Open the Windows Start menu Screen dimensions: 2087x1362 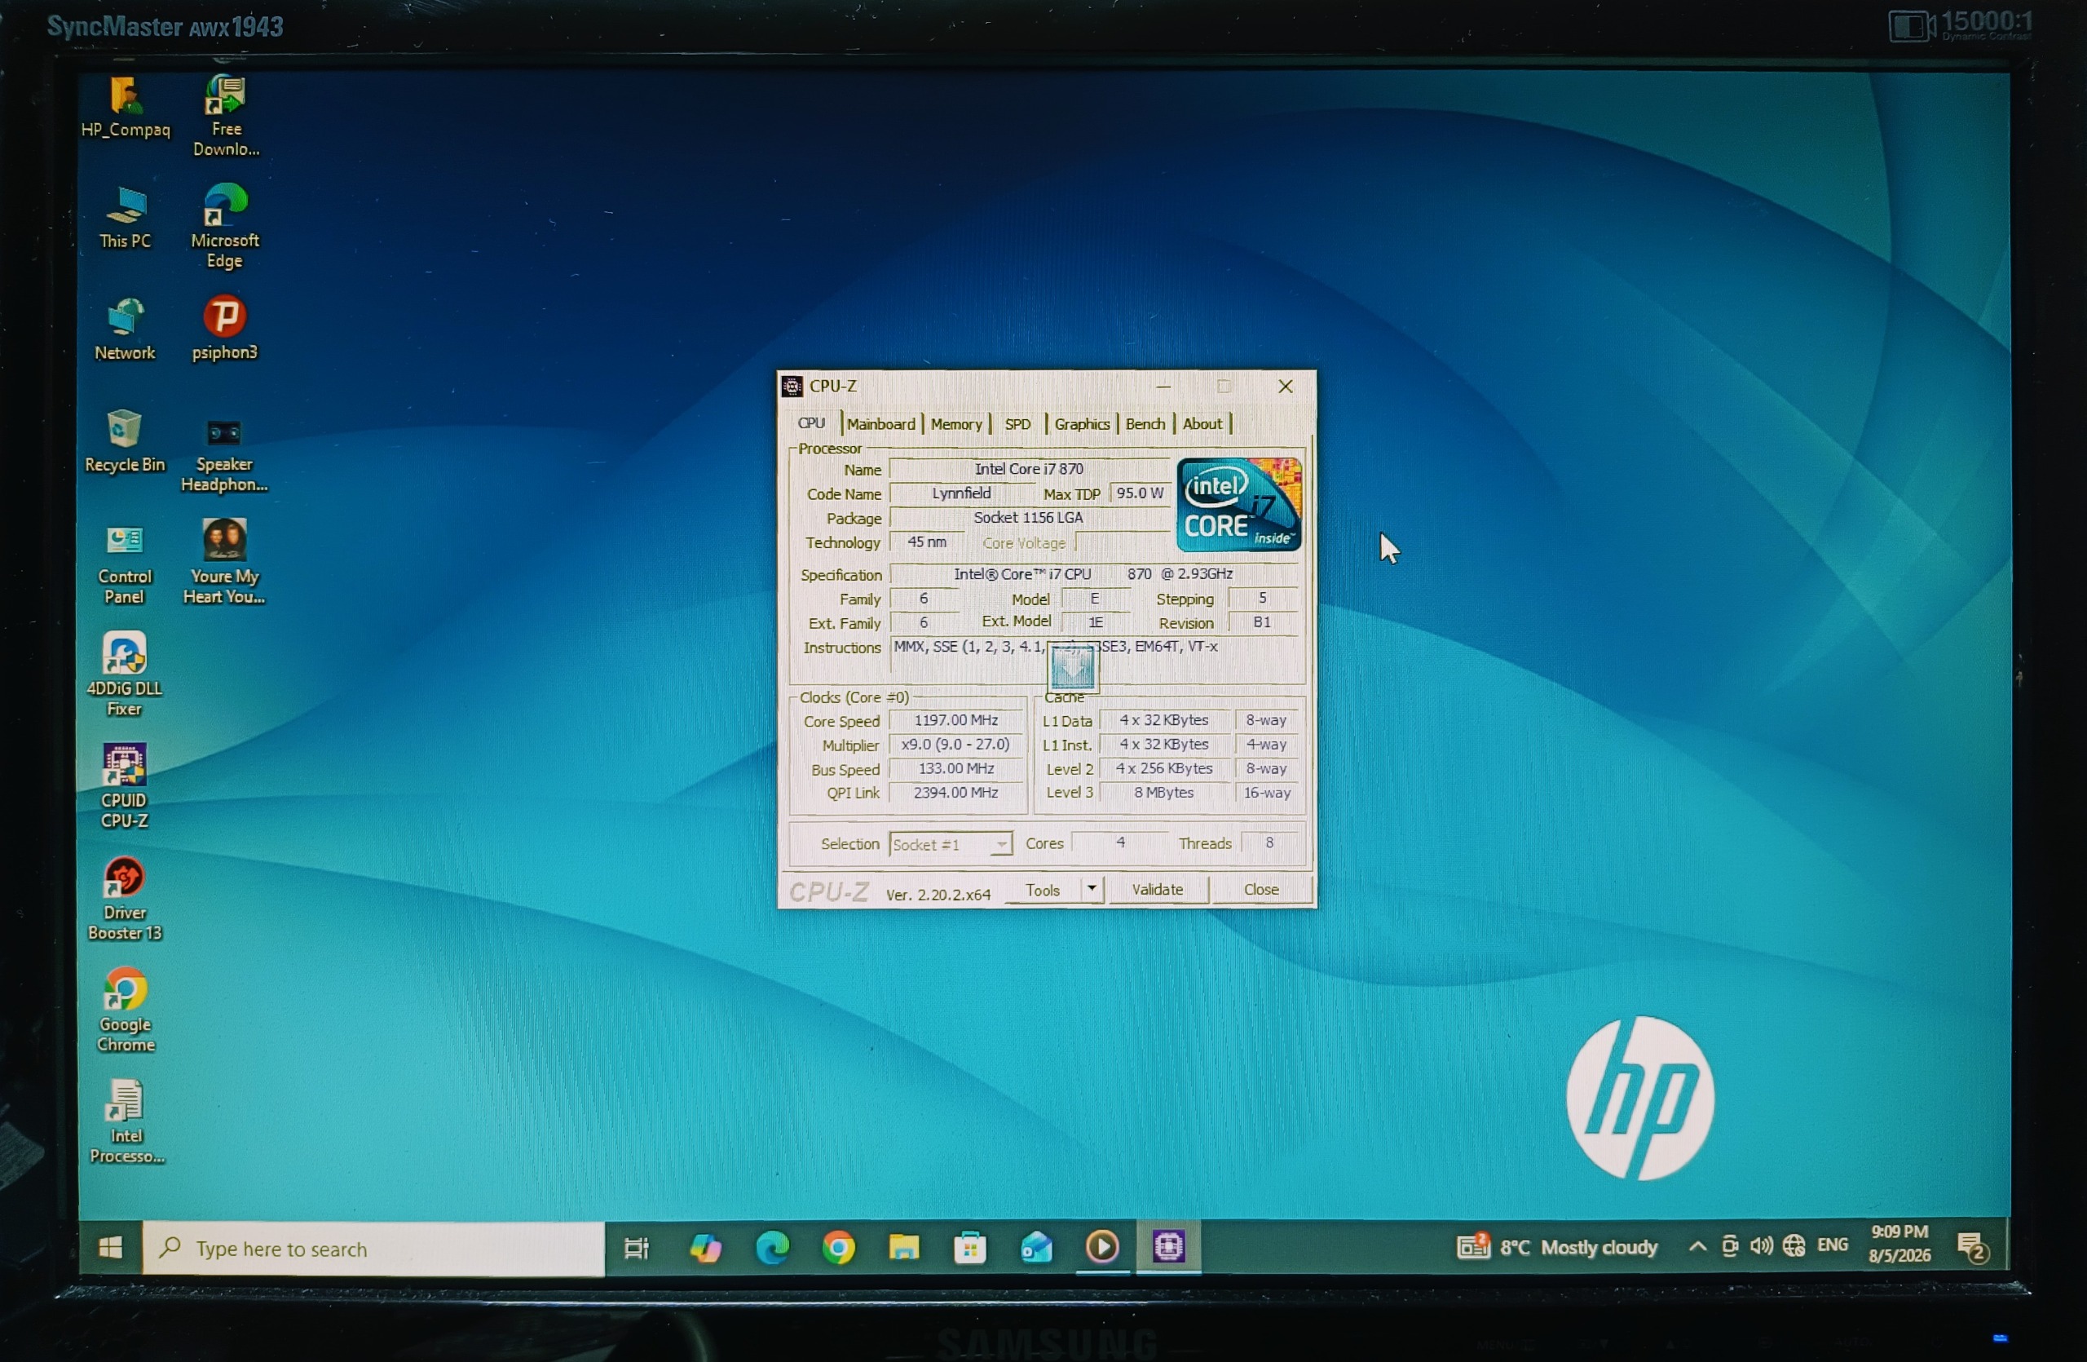coord(111,1247)
